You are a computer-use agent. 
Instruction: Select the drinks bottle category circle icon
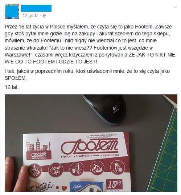(x=77, y=169)
